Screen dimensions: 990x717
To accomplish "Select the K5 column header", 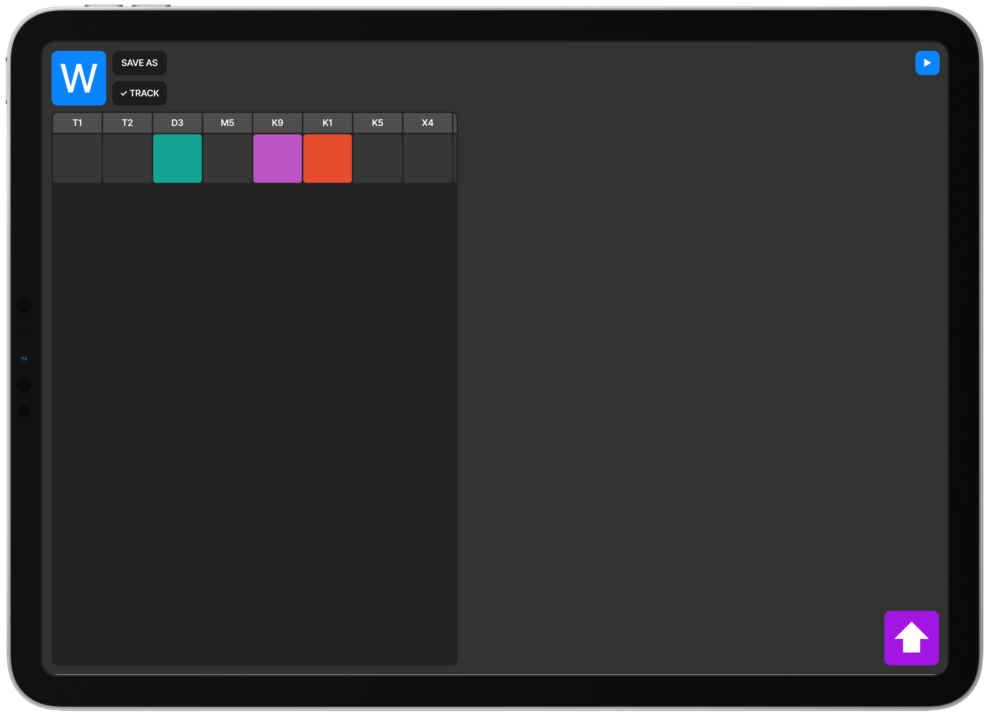I will point(378,123).
